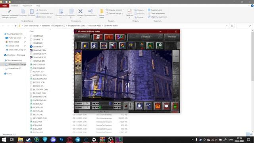Expand the Открыть dropdown in ribbon
Image resolution: width=254 pixels, height=143 pixels.
point(140,10)
